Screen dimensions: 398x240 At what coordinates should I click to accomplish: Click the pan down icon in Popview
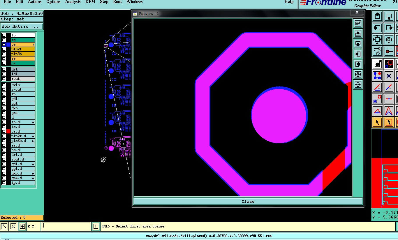tap(358, 44)
